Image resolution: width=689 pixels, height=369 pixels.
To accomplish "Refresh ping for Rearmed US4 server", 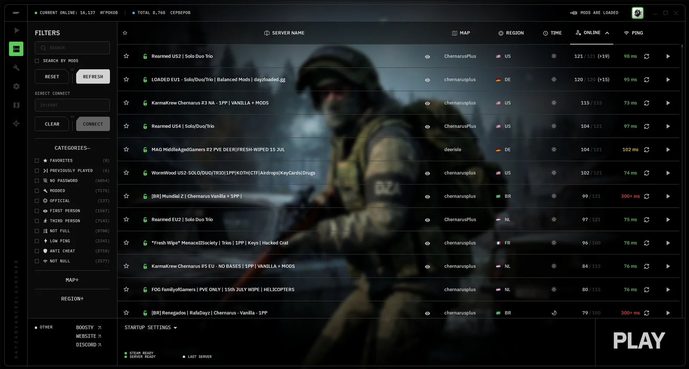I will coord(646,126).
